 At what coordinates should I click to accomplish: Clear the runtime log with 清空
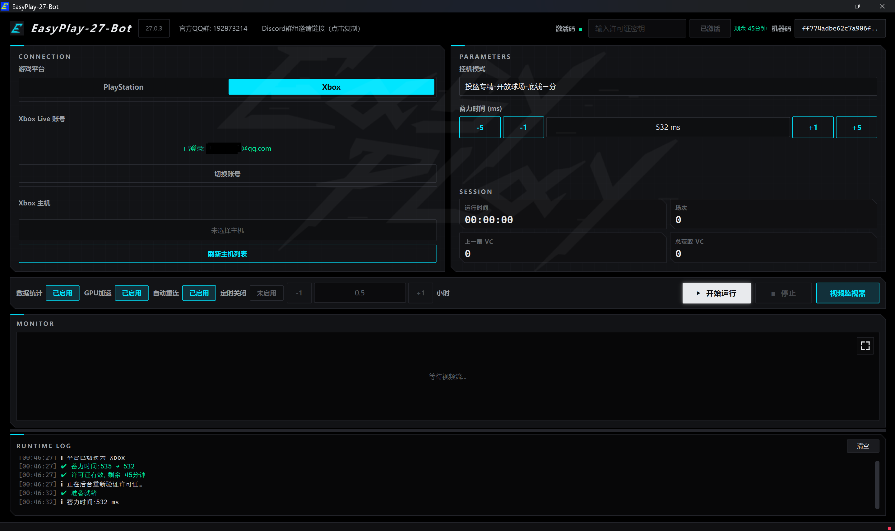pos(862,446)
